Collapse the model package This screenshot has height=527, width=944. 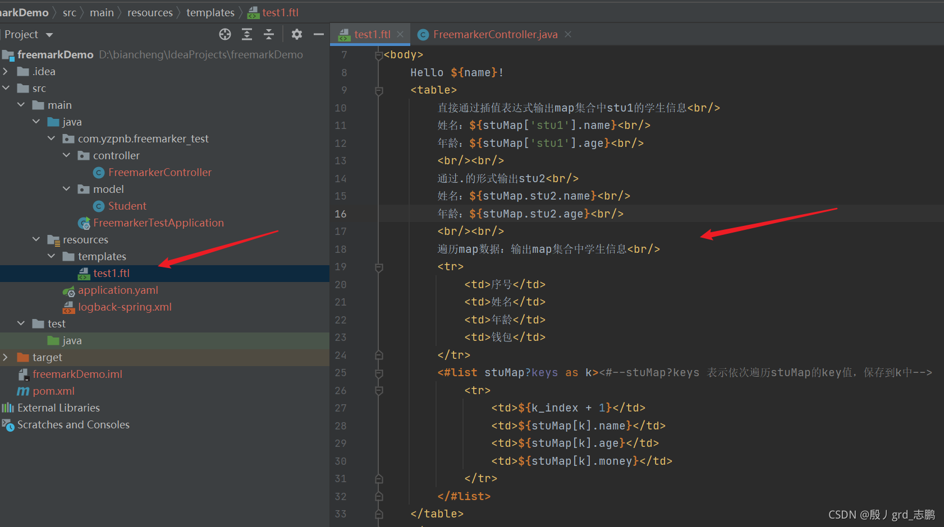click(66, 189)
